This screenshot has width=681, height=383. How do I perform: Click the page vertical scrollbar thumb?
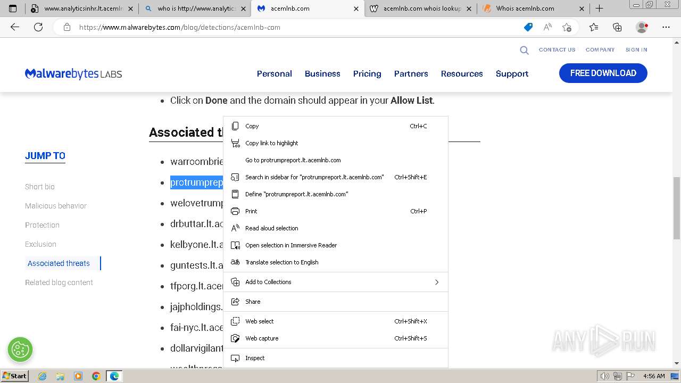pyautogui.click(x=677, y=208)
